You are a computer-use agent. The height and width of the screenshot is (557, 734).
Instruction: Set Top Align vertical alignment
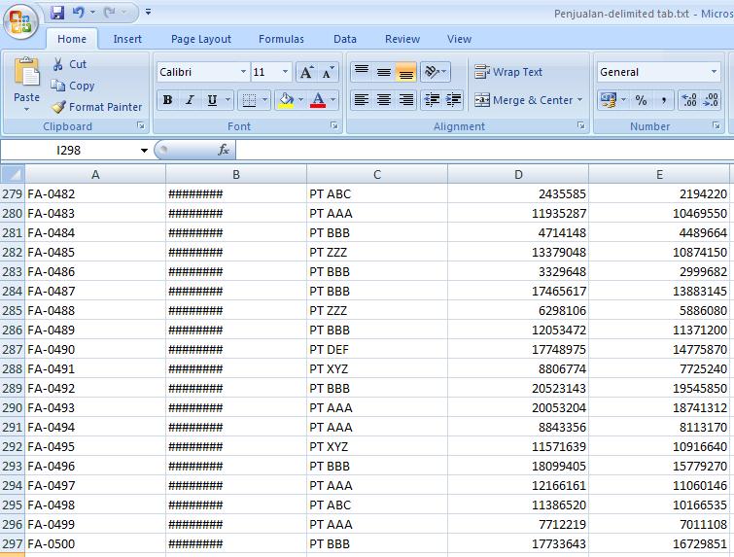coord(362,72)
